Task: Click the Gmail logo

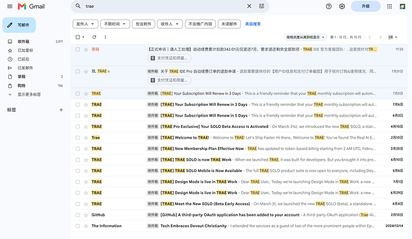Action: tap(31, 7)
